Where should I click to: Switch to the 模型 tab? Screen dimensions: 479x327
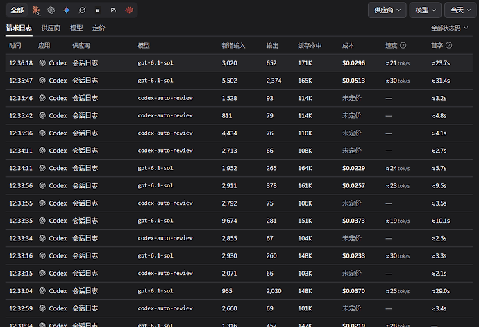click(x=76, y=28)
